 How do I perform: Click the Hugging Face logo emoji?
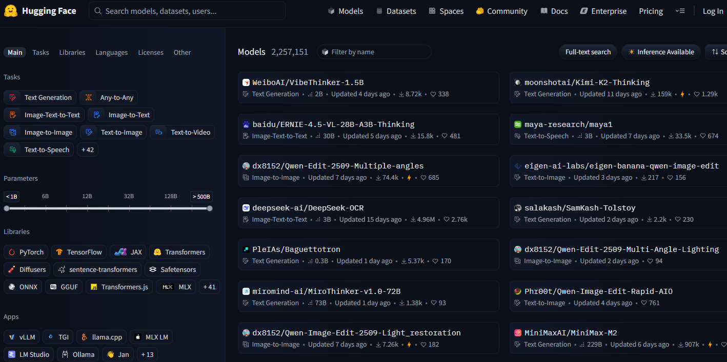pos(11,11)
